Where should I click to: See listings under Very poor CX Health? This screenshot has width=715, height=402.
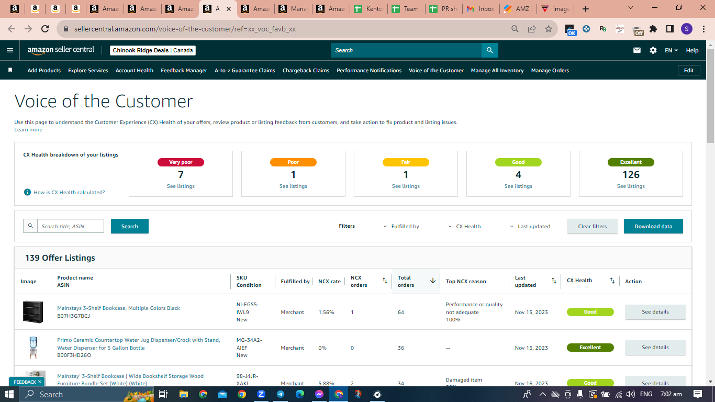181,186
